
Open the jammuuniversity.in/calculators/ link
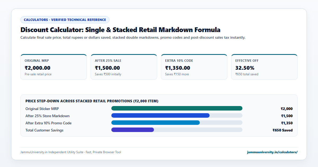(272, 152)
